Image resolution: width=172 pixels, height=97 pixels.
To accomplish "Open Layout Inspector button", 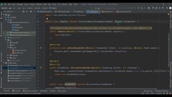I will [162, 91].
